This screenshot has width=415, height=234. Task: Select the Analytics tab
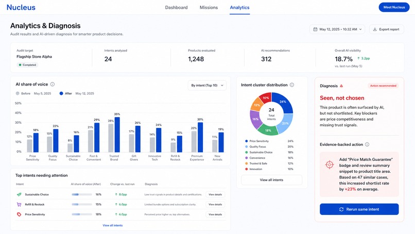click(239, 7)
